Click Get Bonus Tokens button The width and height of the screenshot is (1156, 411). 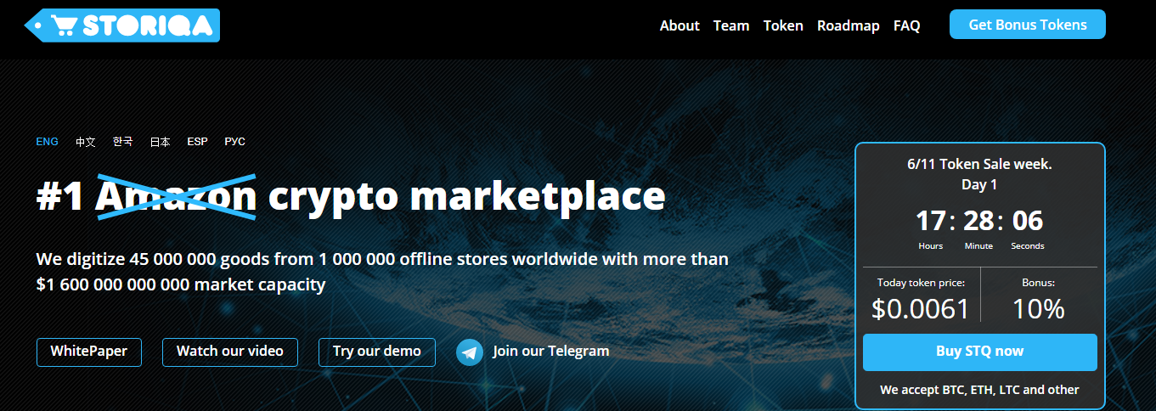click(x=1028, y=25)
